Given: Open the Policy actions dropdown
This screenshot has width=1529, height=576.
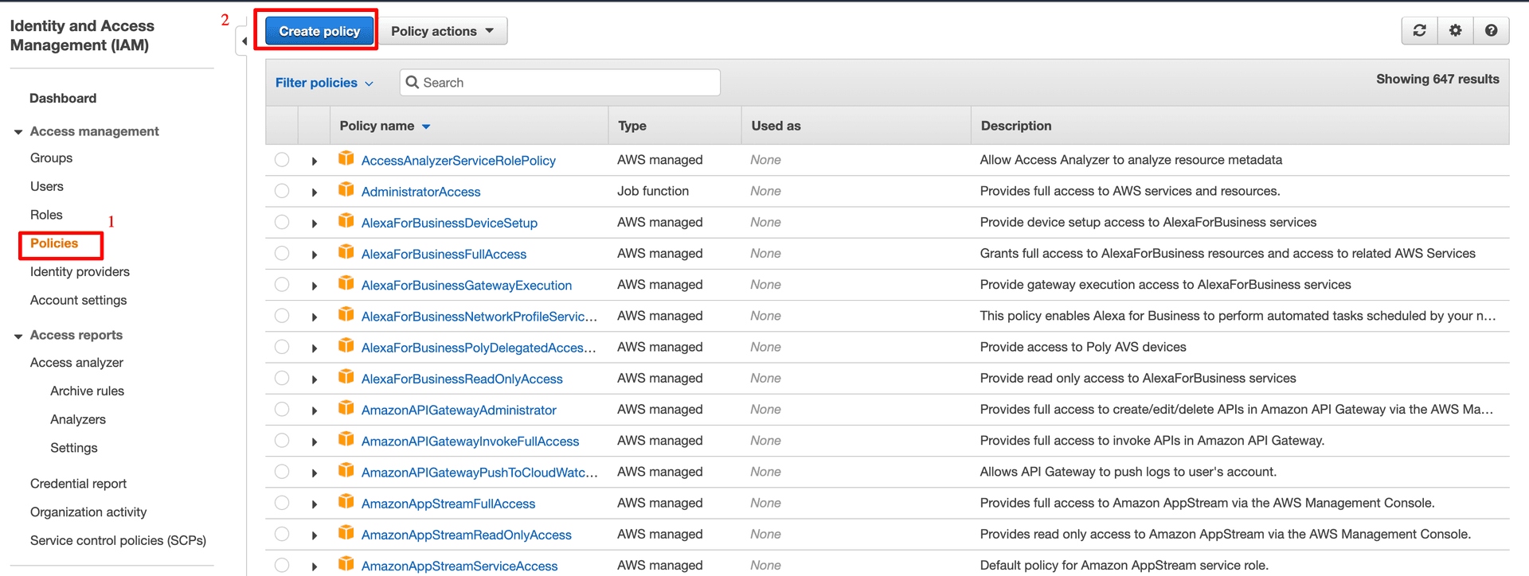Looking at the screenshot, I should pyautogui.click(x=442, y=31).
